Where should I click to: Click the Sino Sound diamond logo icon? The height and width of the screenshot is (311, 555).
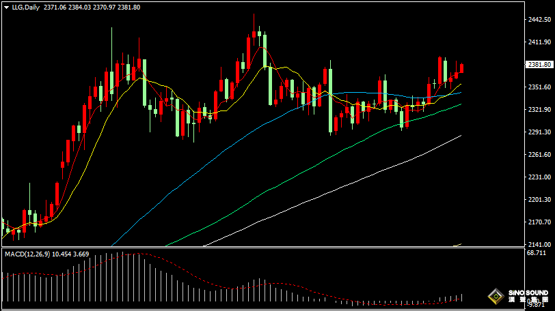point(493,297)
